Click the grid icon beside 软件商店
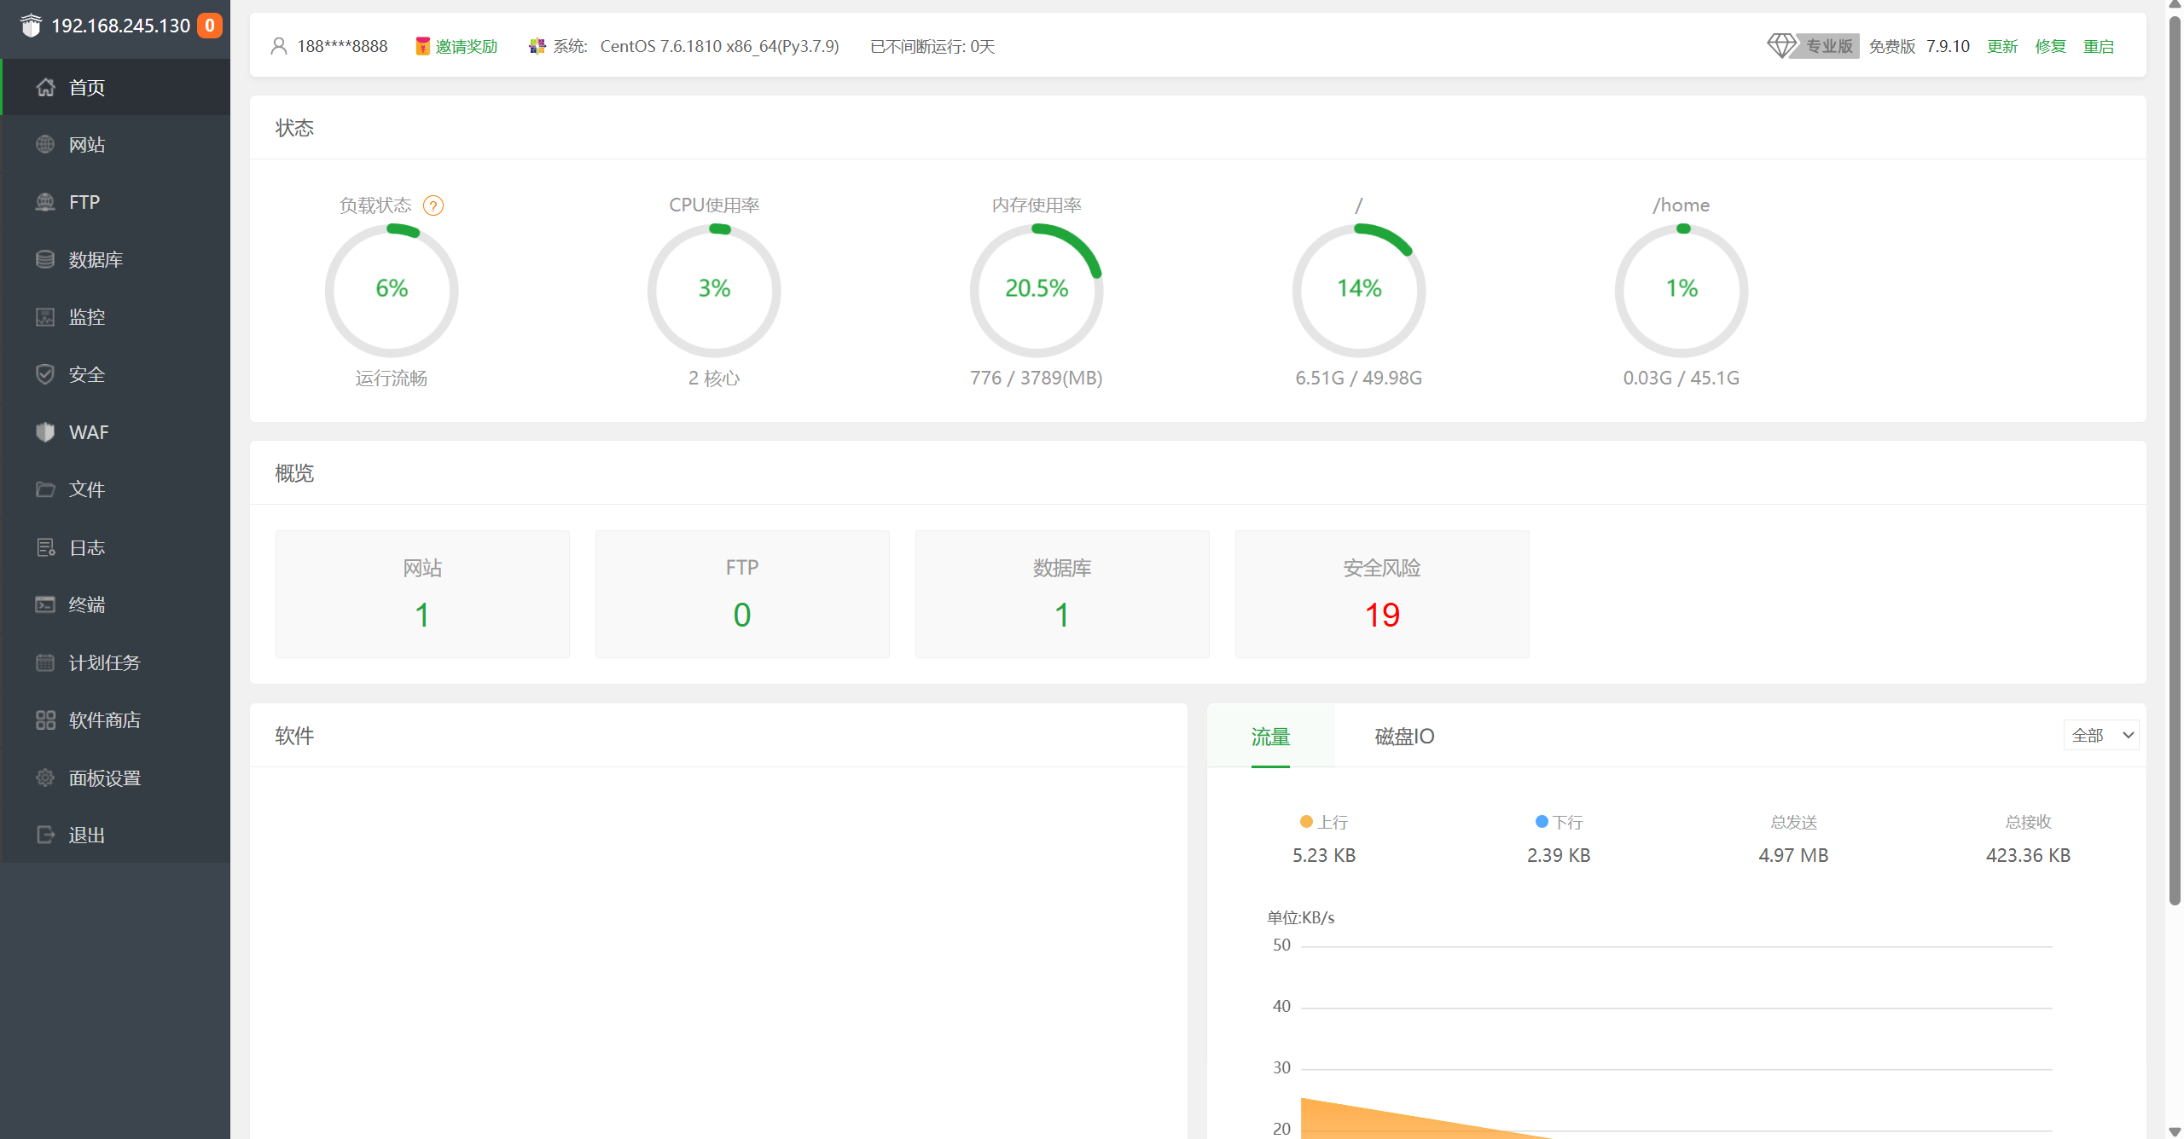The width and height of the screenshot is (2184, 1139). 45,720
